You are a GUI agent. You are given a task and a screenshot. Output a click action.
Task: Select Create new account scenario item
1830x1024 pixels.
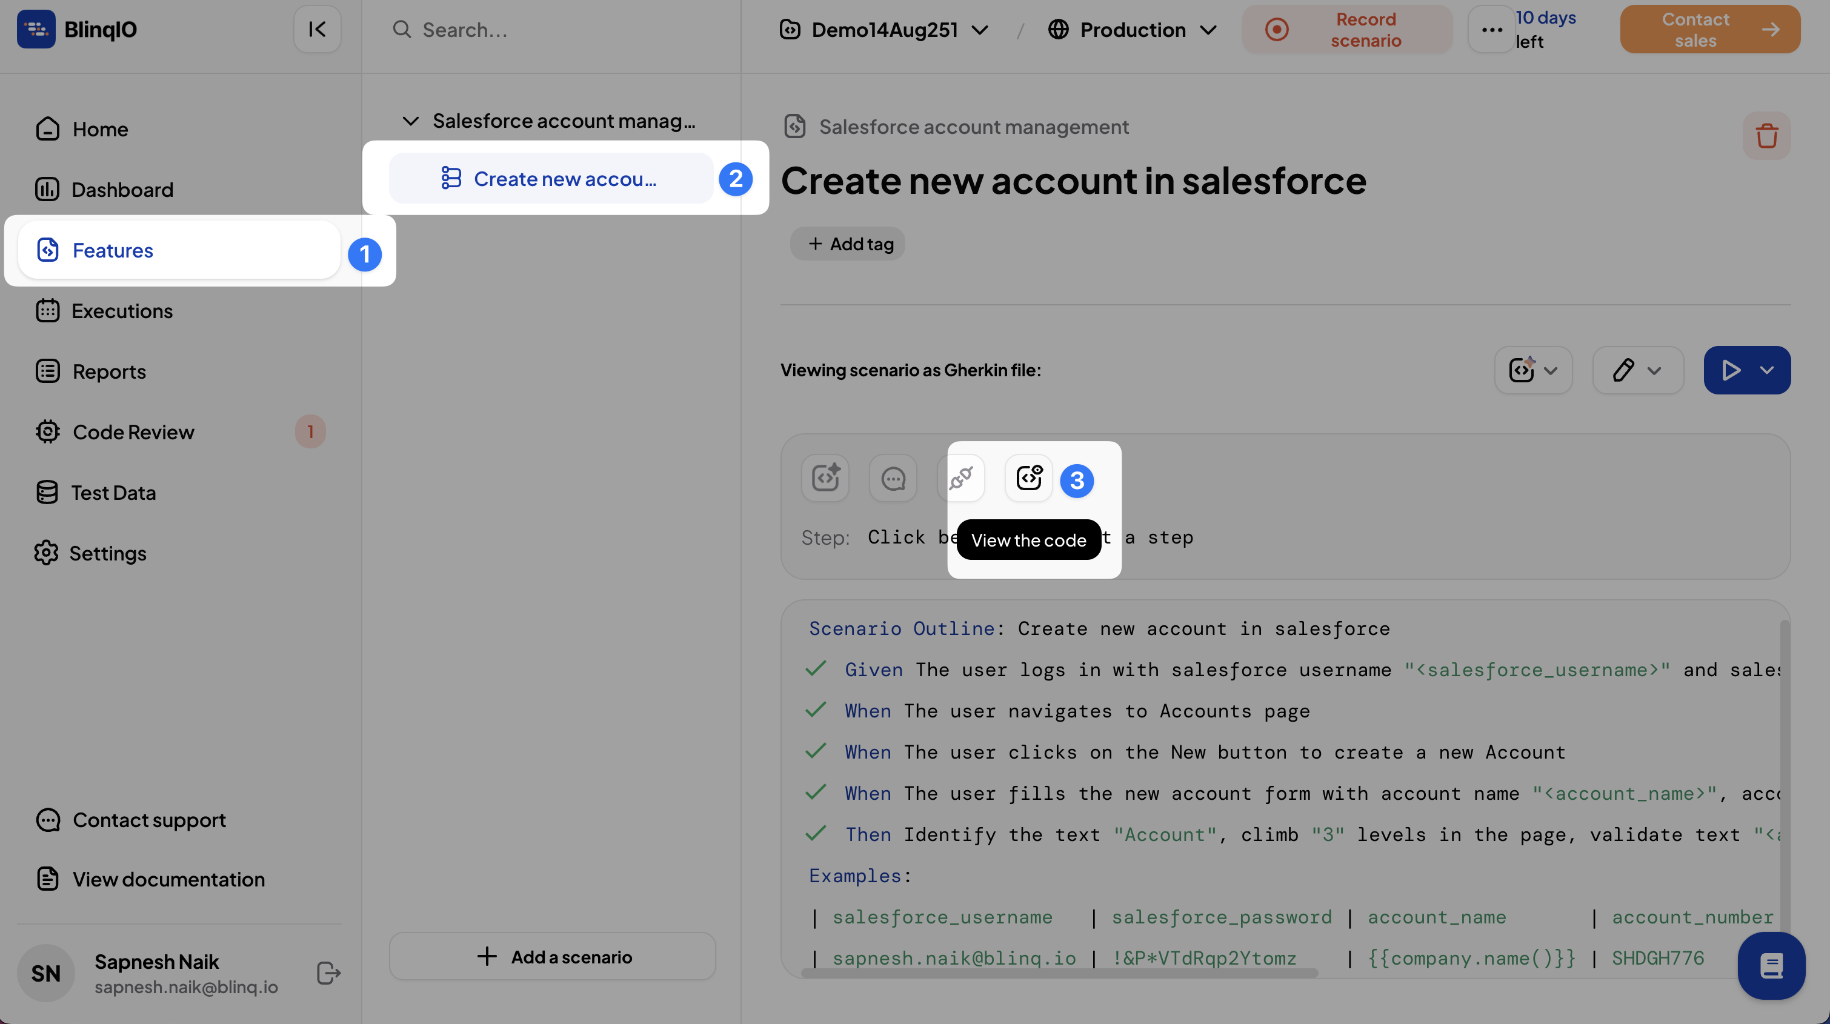551,178
